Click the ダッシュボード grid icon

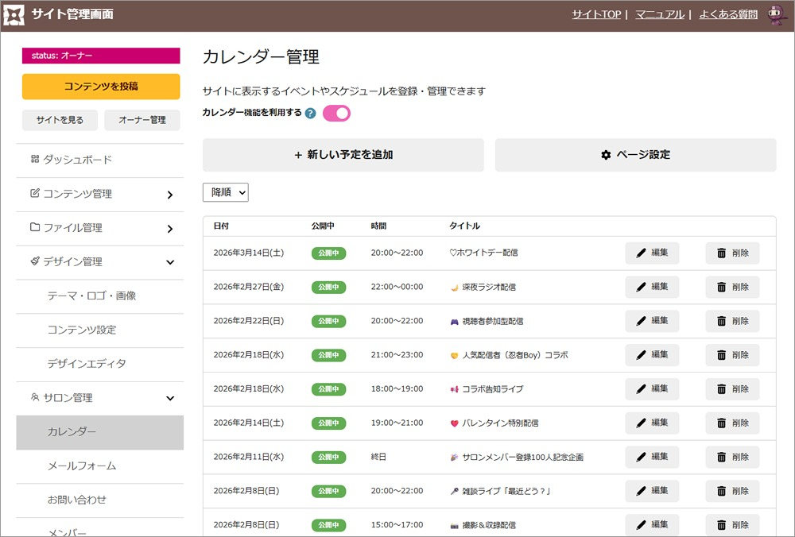pyautogui.click(x=35, y=160)
